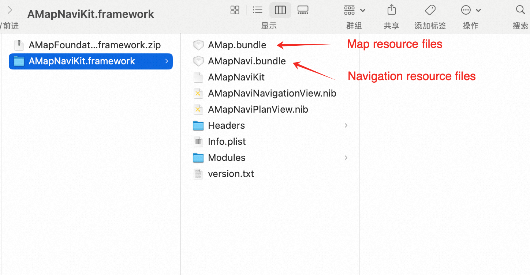Click the AMapNavi.bundle shield icon
Screen dimensions: 530x275
(x=198, y=61)
